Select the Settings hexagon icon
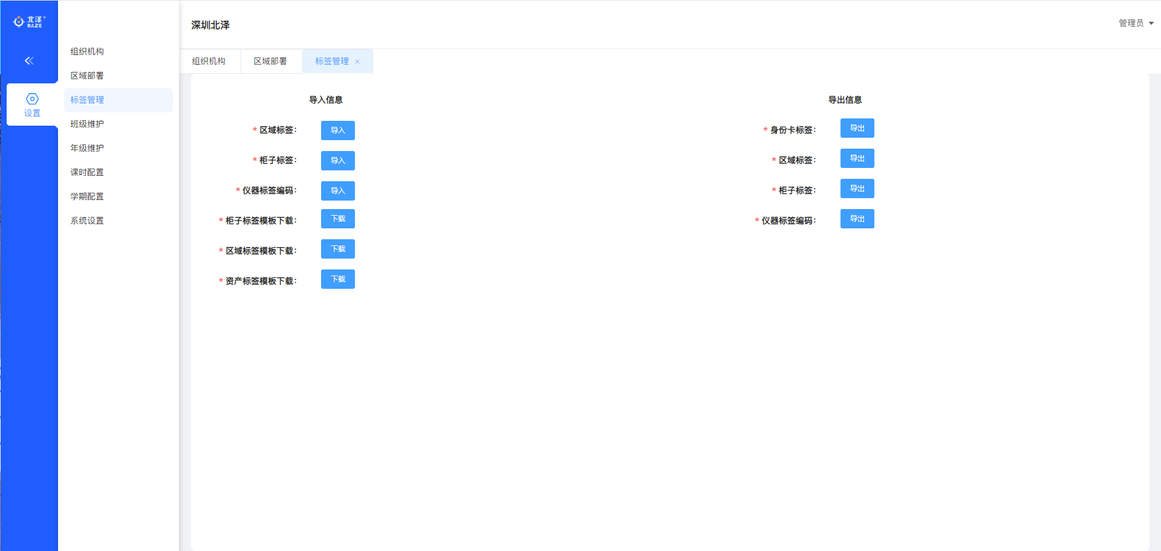The width and height of the screenshot is (1161, 551). [x=32, y=99]
